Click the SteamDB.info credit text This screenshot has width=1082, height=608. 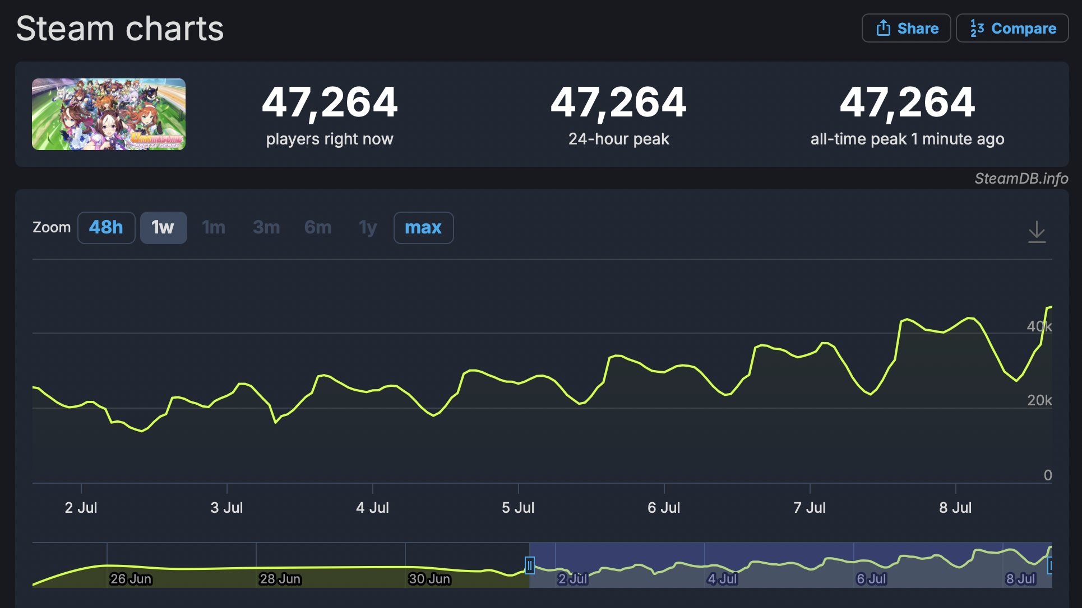(1021, 179)
